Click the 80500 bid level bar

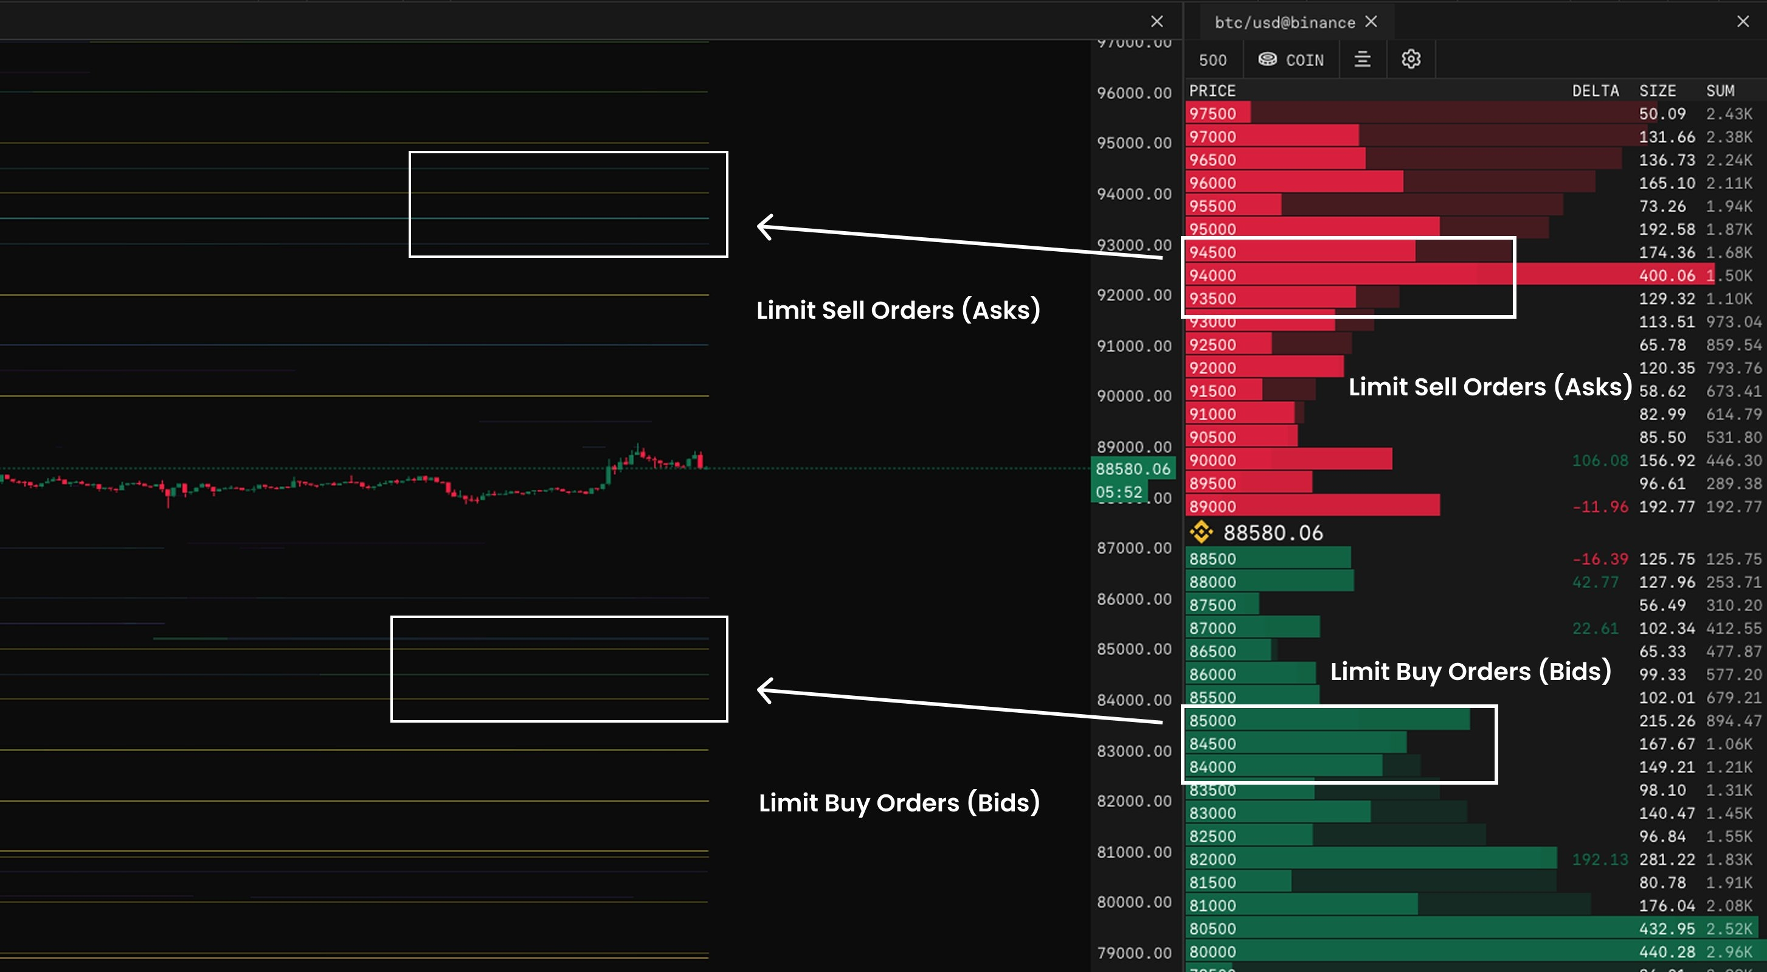click(x=1372, y=928)
